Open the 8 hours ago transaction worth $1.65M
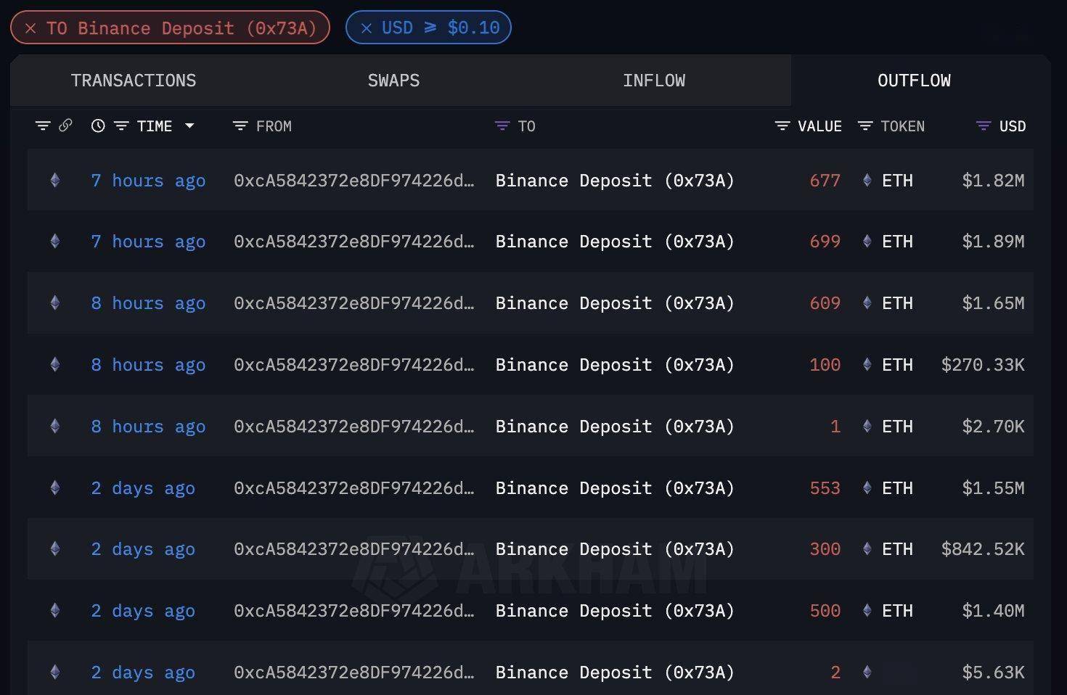This screenshot has width=1067, height=695. tap(148, 303)
